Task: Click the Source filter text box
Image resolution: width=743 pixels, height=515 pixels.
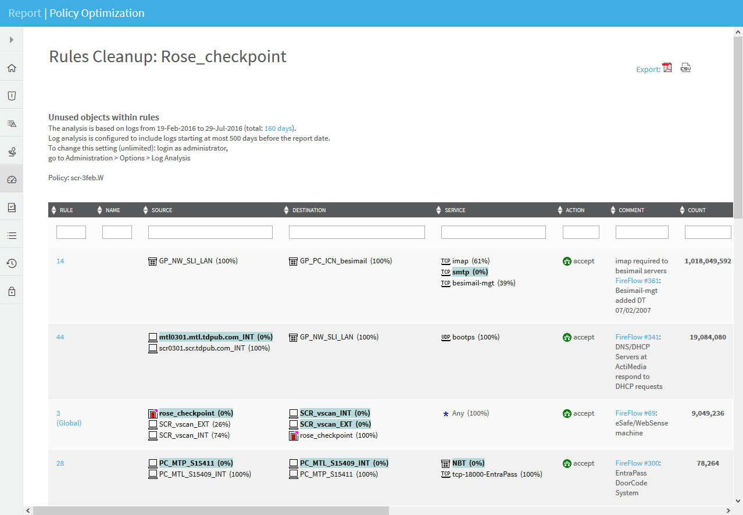Action: pos(210,233)
